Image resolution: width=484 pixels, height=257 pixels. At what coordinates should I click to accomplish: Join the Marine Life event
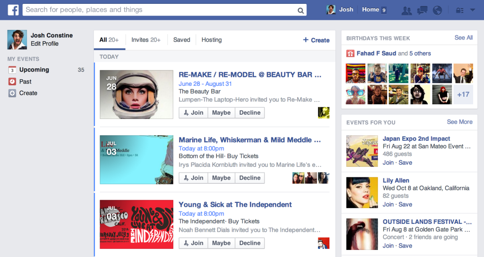coord(194,178)
